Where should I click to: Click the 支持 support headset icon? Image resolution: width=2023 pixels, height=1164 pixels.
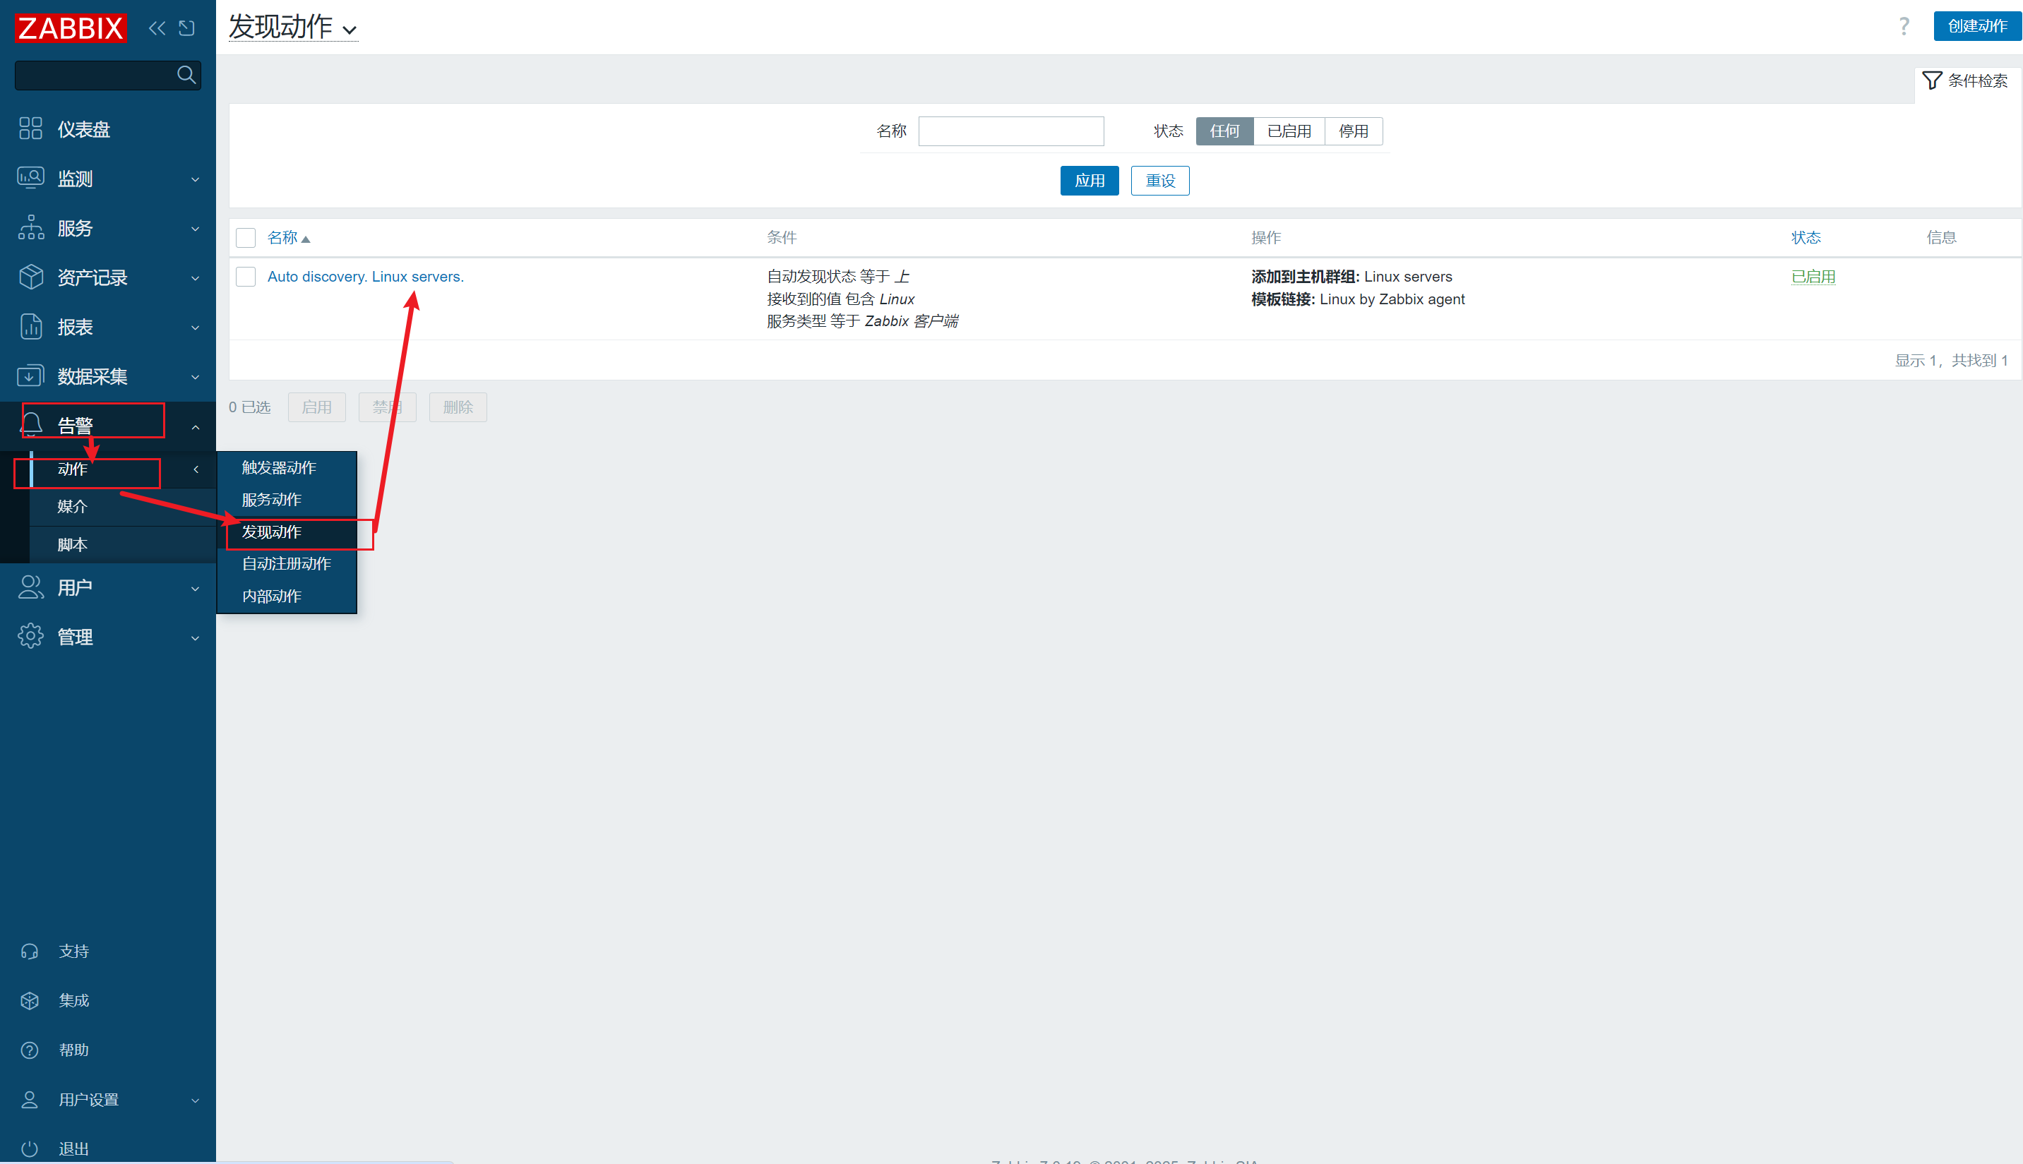pyautogui.click(x=30, y=952)
